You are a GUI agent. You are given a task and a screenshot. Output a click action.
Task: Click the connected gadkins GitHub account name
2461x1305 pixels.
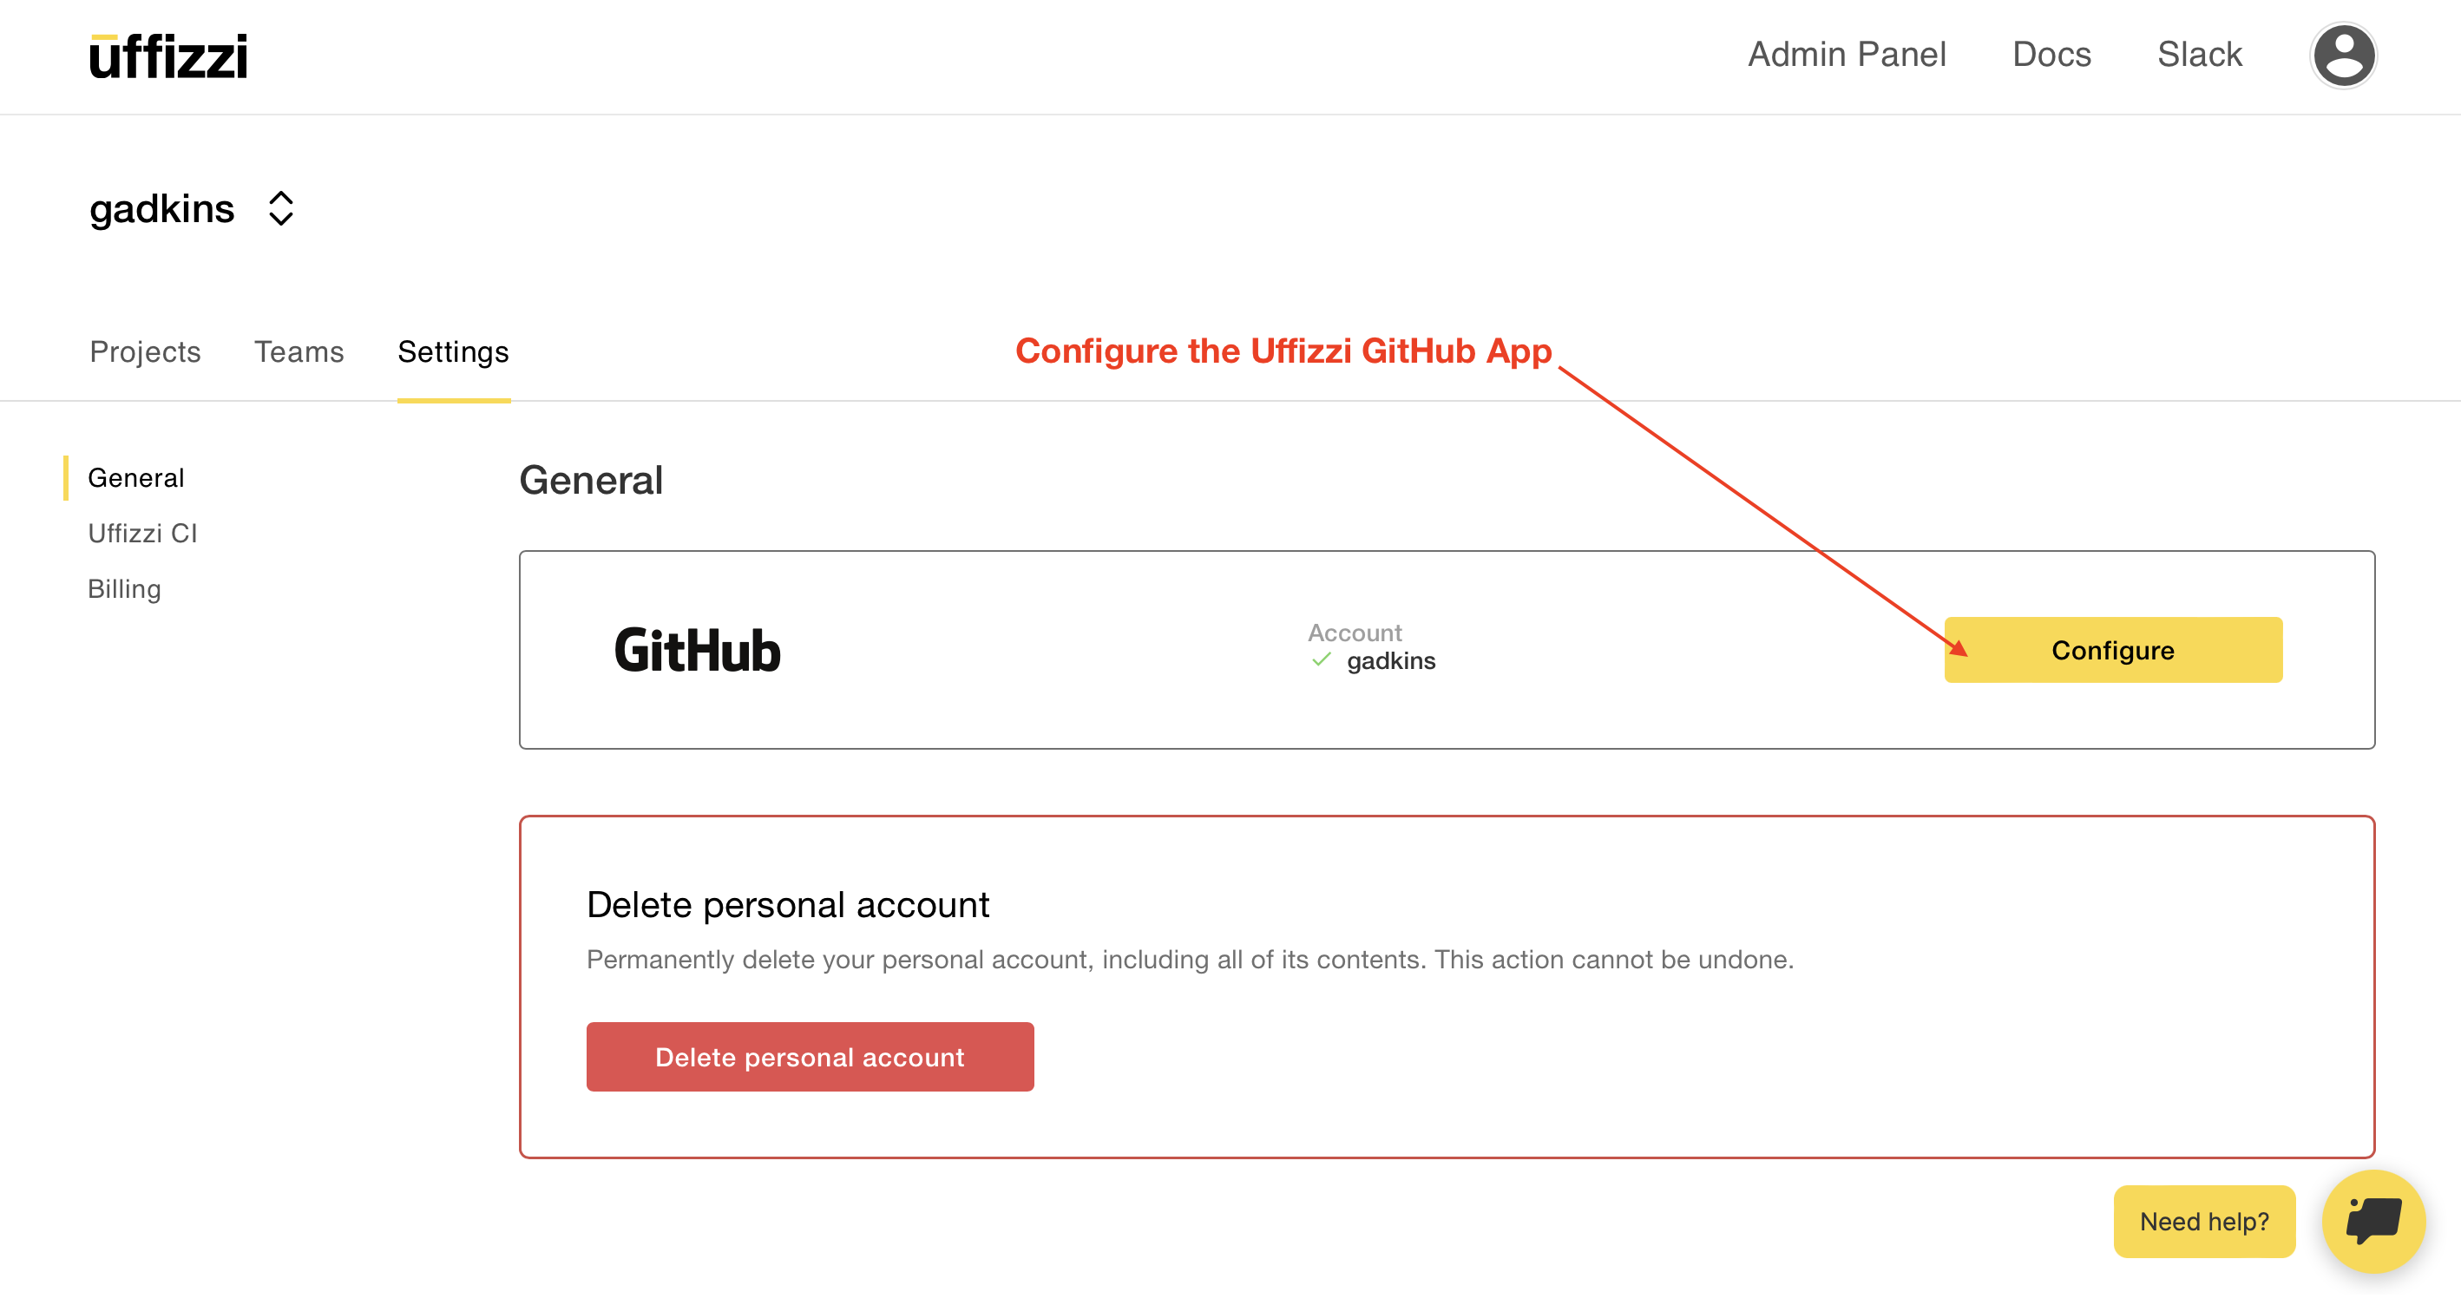[1390, 661]
